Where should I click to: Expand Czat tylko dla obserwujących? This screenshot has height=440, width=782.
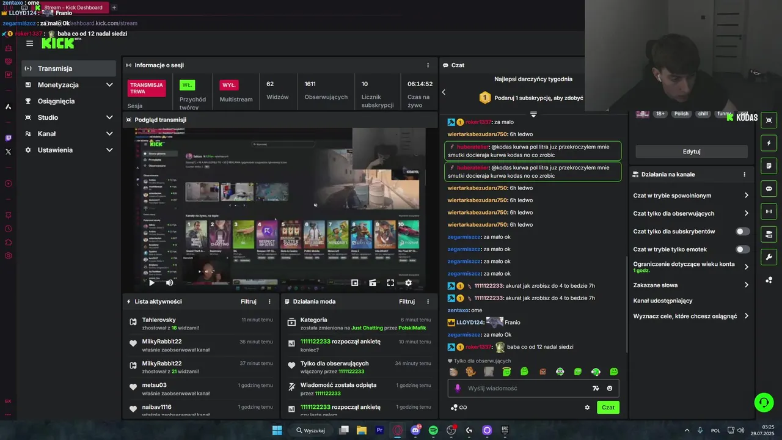point(691,213)
